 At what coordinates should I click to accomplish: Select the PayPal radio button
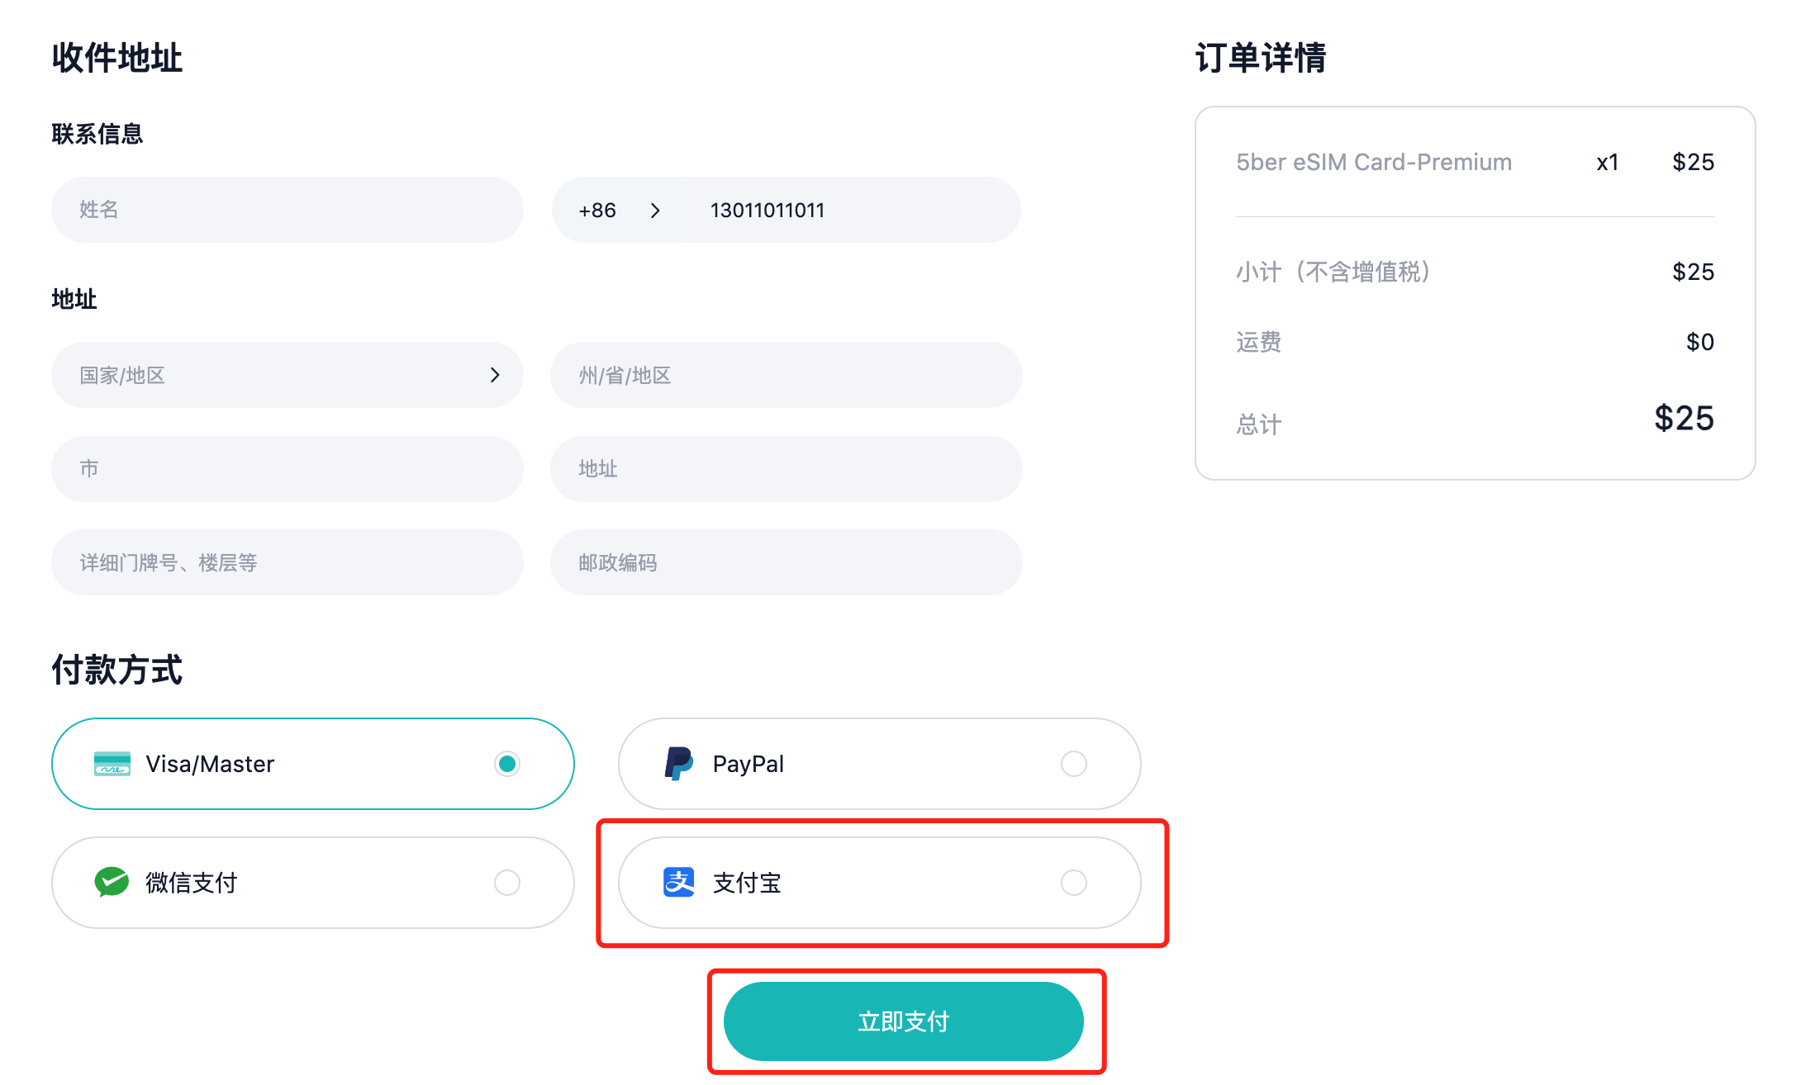click(1073, 764)
